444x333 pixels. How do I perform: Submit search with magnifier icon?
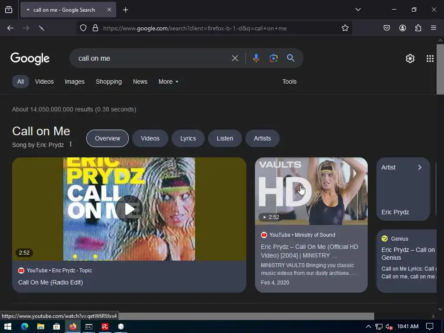[x=291, y=58]
